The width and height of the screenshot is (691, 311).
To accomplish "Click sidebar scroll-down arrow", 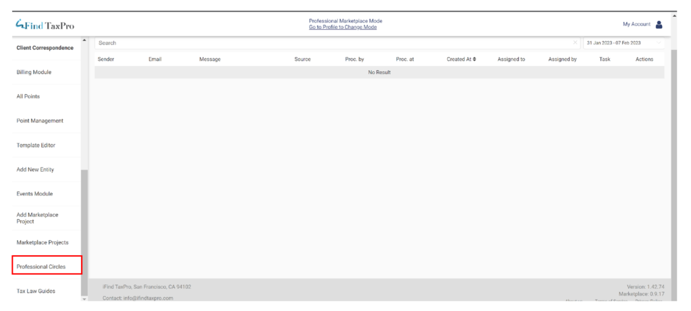I will click(x=84, y=299).
